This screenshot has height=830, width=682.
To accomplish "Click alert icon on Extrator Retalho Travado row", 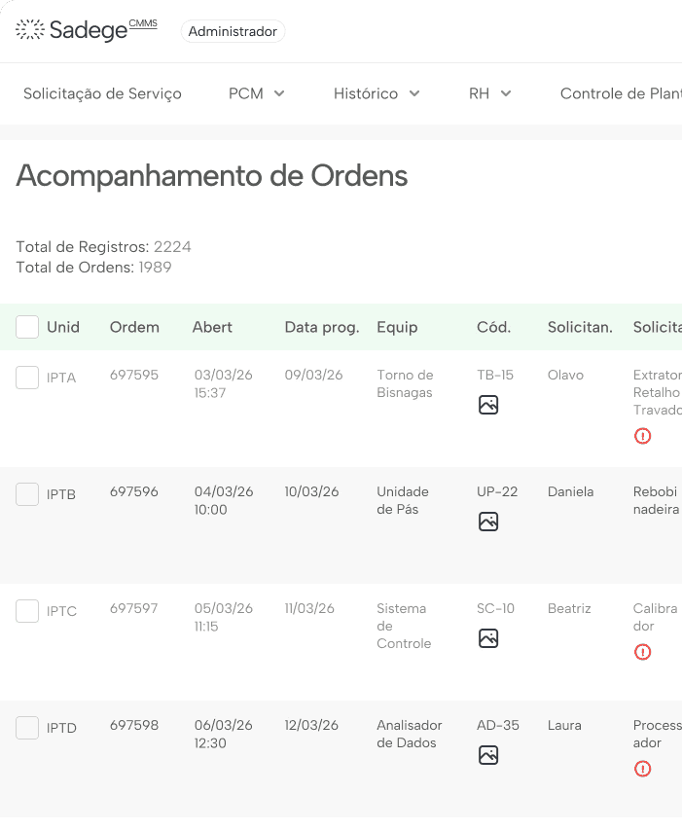I will point(642,436).
